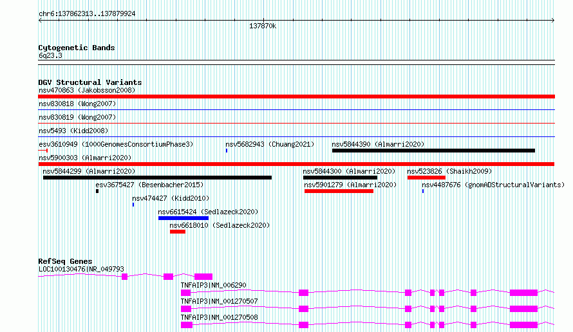The height and width of the screenshot is (332, 573).
Task: Select the small red esv3610949 variant marker
Action: 43,151
